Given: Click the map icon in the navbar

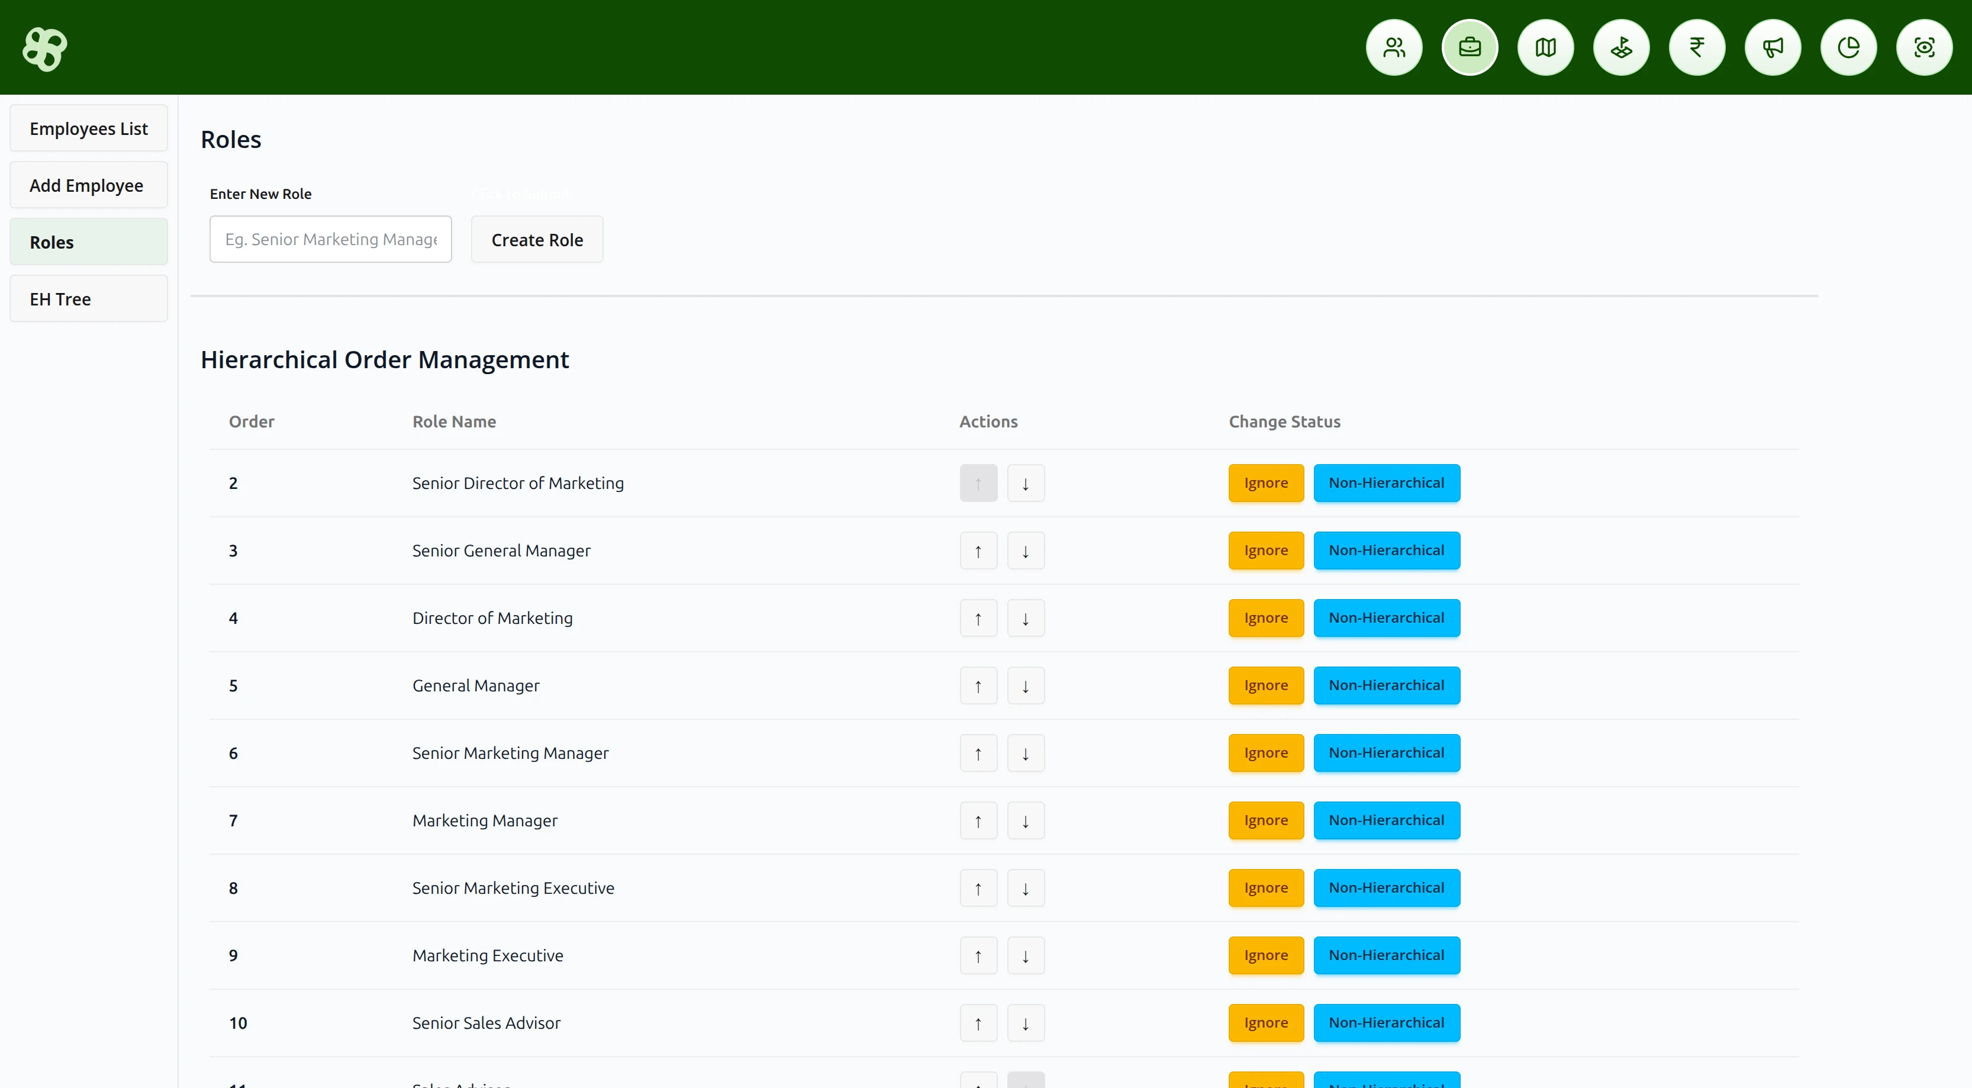Looking at the screenshot, I should coord(1545,47).
